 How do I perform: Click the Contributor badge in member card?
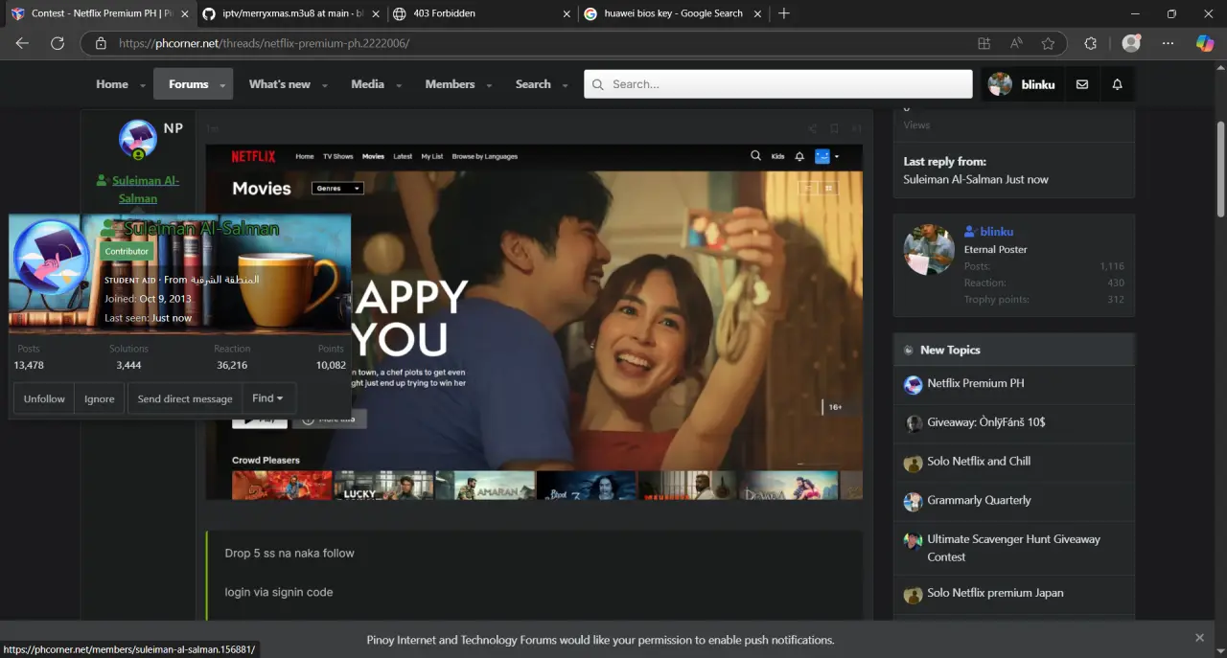127,251
